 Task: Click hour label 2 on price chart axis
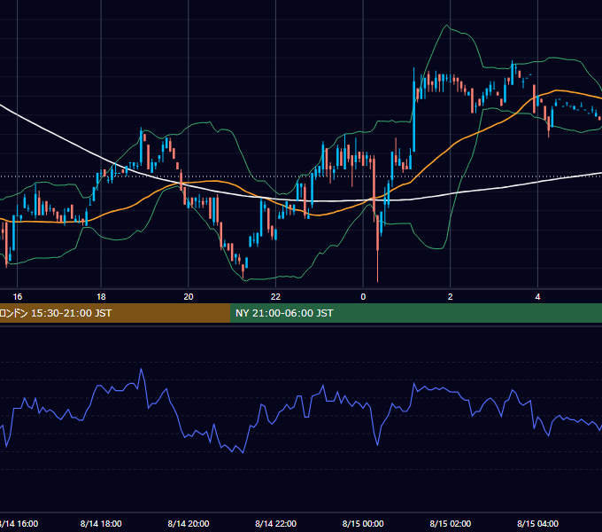(x=451, y=296)
